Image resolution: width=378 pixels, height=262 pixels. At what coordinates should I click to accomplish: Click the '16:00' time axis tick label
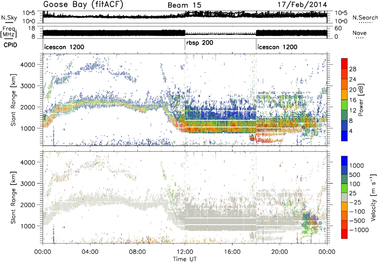(x=232, y=252)
